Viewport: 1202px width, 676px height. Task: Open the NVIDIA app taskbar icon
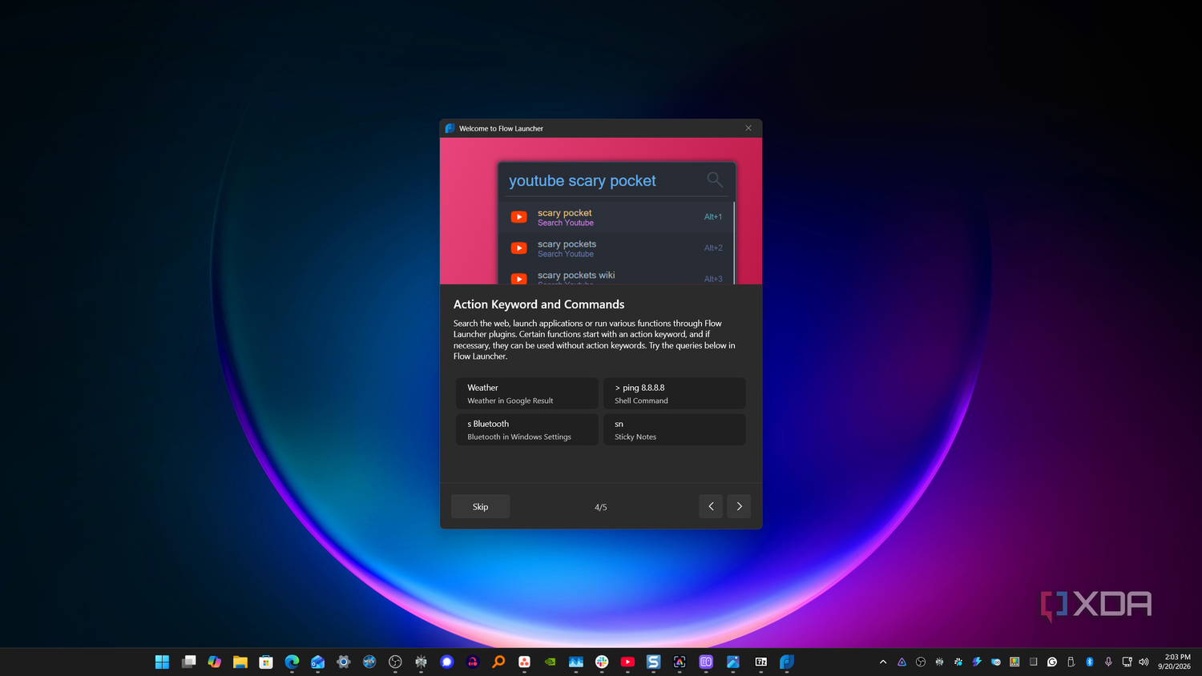[x=551, y=662]
